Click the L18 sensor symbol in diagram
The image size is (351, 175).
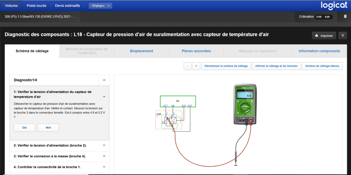point(170,121)
